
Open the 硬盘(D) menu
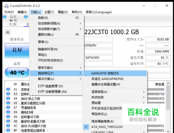point(63,12)
